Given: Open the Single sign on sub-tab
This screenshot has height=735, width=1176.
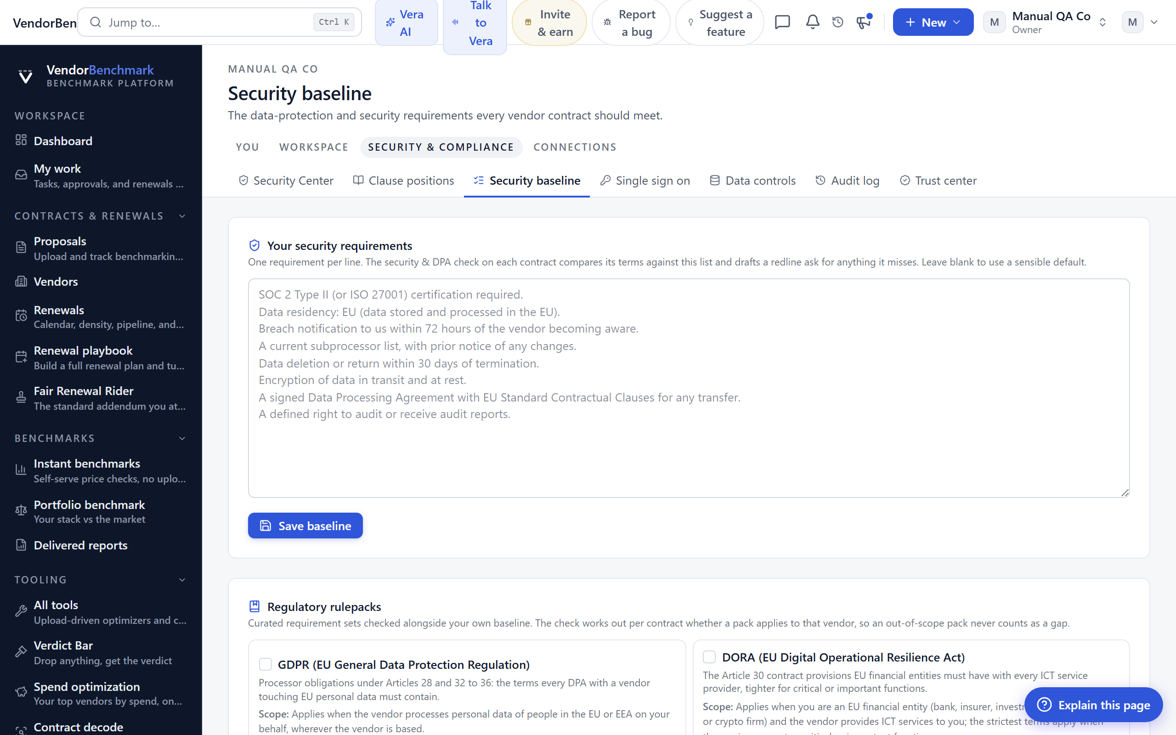Looking at the screenshot, I should 645,181.
